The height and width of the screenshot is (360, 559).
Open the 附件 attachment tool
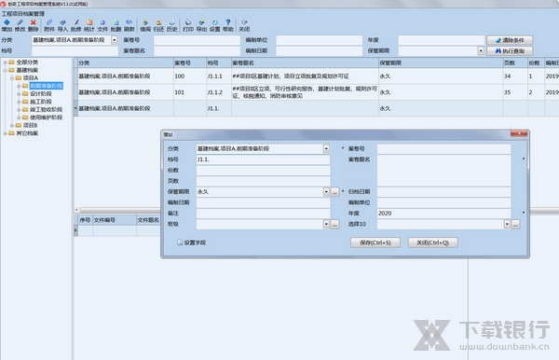point(49,26)
